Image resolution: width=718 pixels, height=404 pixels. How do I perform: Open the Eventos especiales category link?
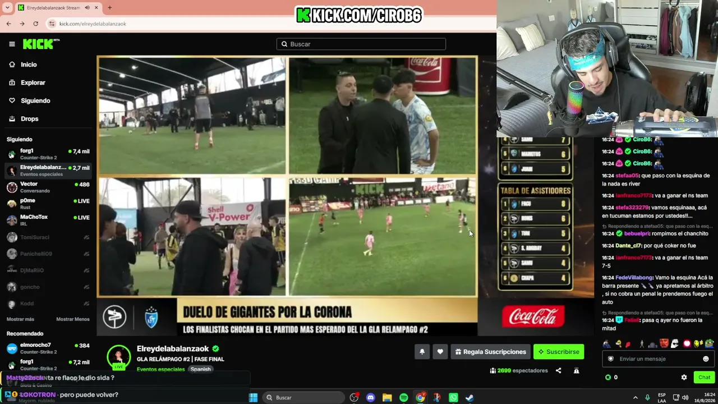160,369
